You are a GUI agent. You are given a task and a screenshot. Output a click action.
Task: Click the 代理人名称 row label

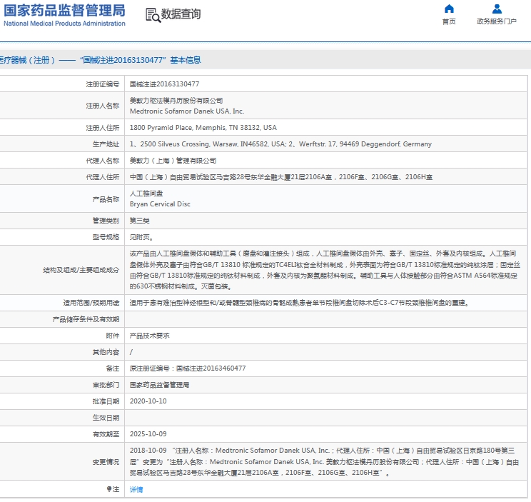pyautogui.click(x=103, y=161)
